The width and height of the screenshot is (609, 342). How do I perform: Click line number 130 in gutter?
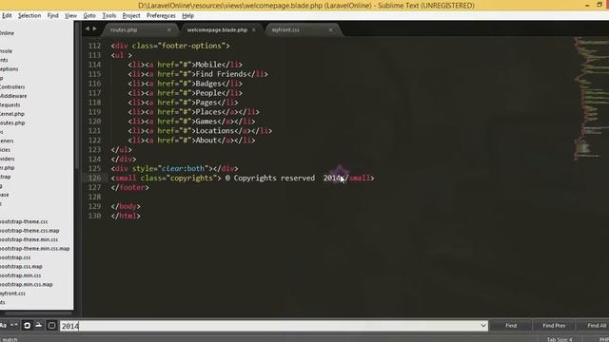(94, 216)
